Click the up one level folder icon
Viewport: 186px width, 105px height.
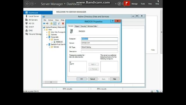(51, 23)
